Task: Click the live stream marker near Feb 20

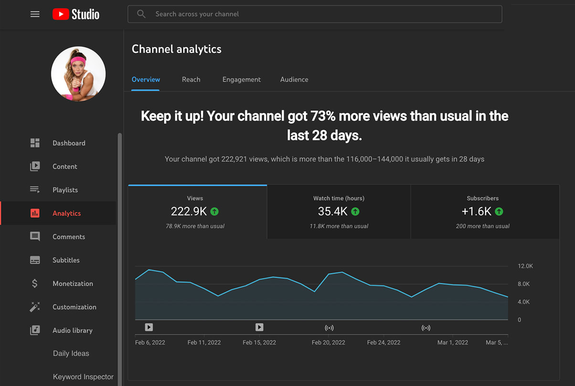Action: 329,327
